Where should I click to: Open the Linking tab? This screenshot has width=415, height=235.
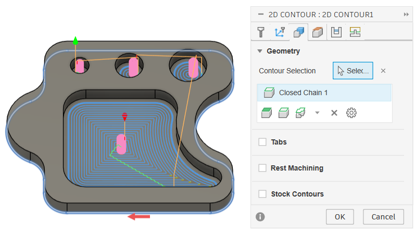click(355, 32)
